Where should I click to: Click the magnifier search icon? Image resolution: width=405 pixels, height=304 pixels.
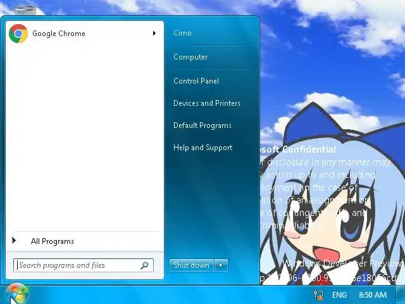(145, 265)
